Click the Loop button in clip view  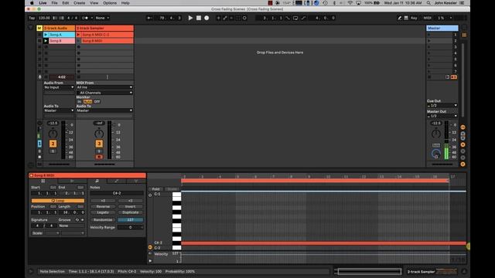(58, 201)
